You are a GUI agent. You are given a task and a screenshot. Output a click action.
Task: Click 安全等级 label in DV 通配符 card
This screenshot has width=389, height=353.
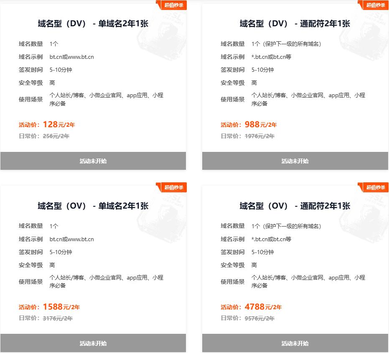233,83
